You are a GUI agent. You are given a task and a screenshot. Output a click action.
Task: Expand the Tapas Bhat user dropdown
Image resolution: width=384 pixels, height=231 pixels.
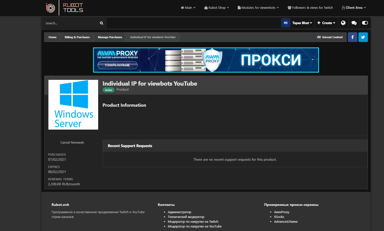tap(302, 23)
